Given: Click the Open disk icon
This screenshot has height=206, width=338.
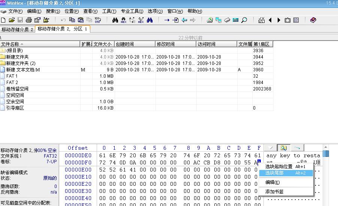Looking at the screenshot, I should 210,20.
